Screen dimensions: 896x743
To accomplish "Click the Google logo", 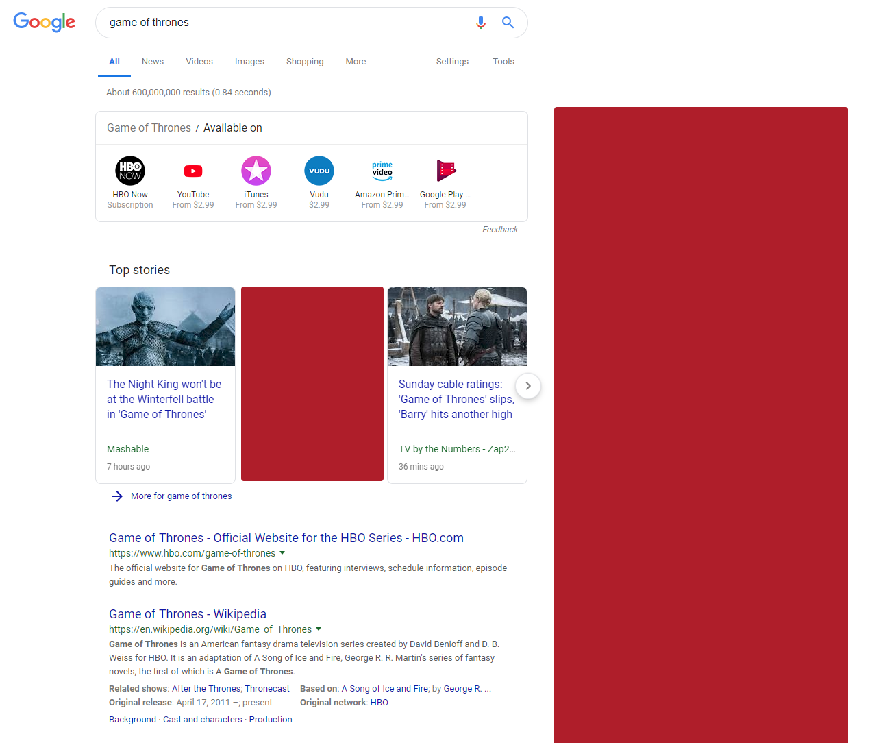I will (45, 22).
